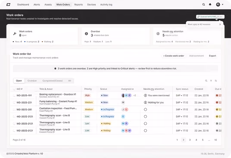Go to page 1
Viewport: 231px width, 158px height.
(x=177, y=140)
